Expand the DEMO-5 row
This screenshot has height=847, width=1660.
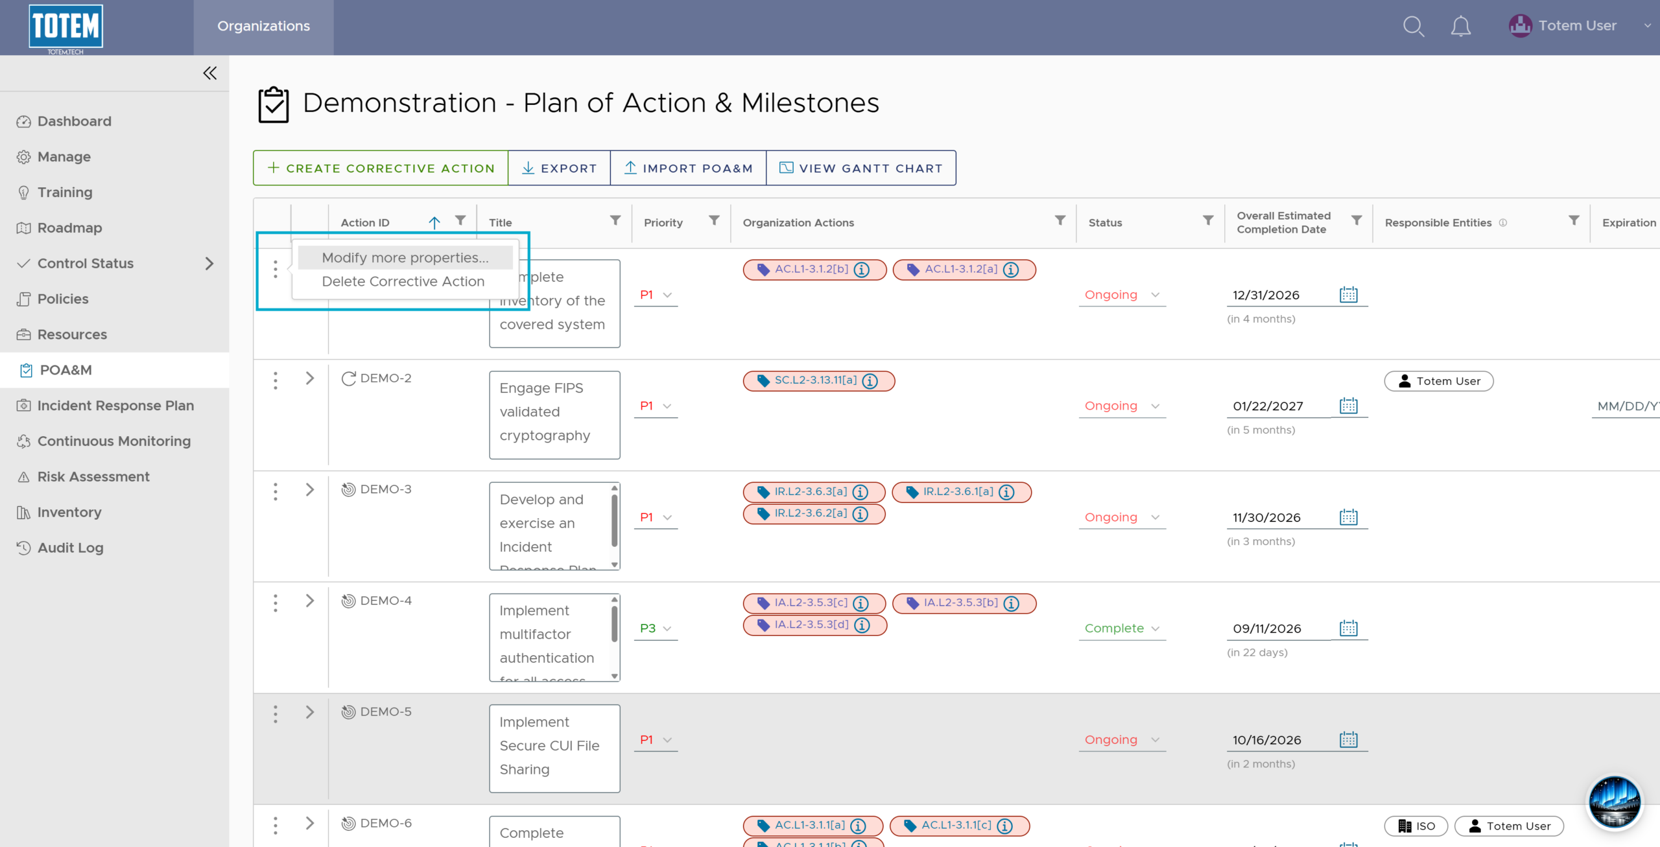[x=310, y=712]
